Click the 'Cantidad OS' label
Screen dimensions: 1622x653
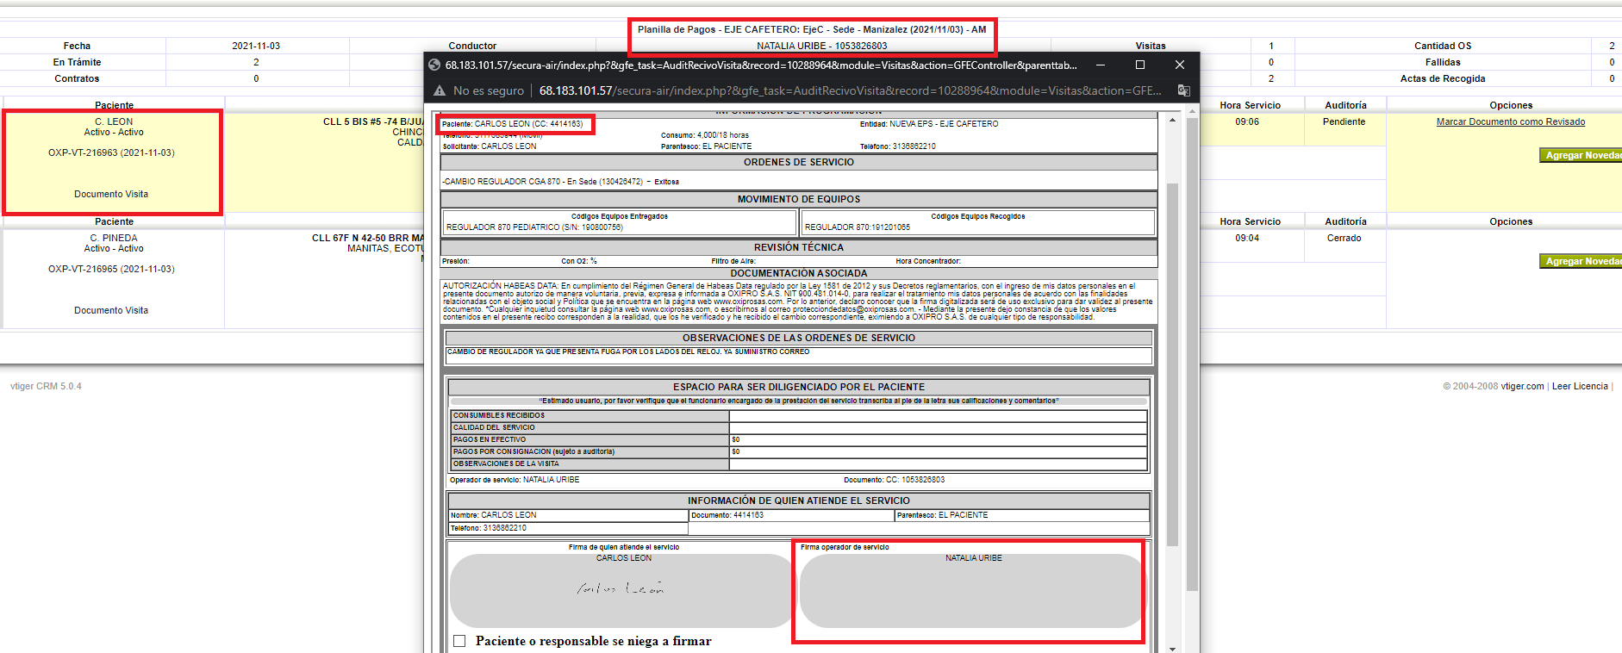pyautogui.click(x=1443, y=46)
